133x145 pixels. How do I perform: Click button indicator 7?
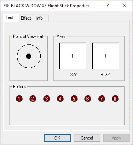coord(101,99)
